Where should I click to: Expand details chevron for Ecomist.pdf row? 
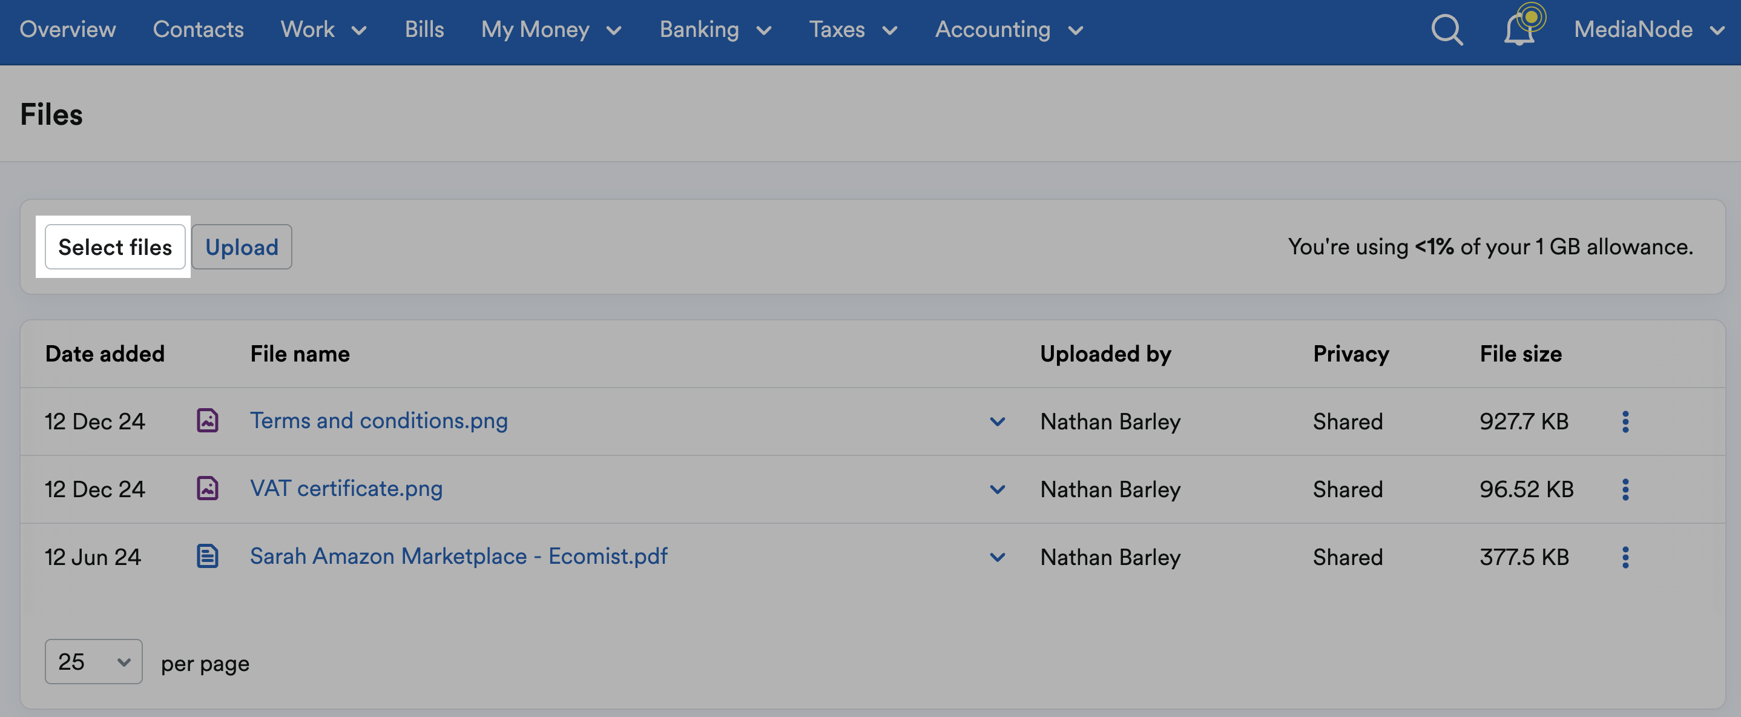pyautogui.click(x=998, y=557)
